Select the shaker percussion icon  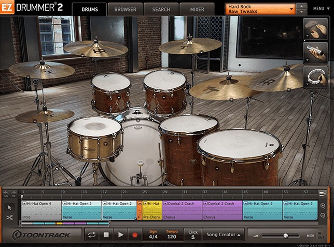pyautogui.click(x=316, y=52)
